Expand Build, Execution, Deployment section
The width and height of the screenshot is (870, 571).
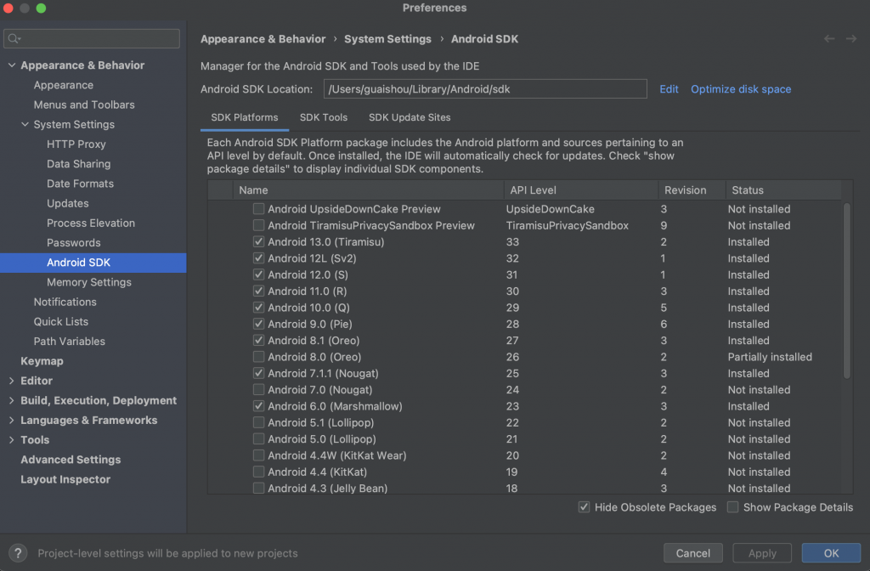[x=12, y=400]
